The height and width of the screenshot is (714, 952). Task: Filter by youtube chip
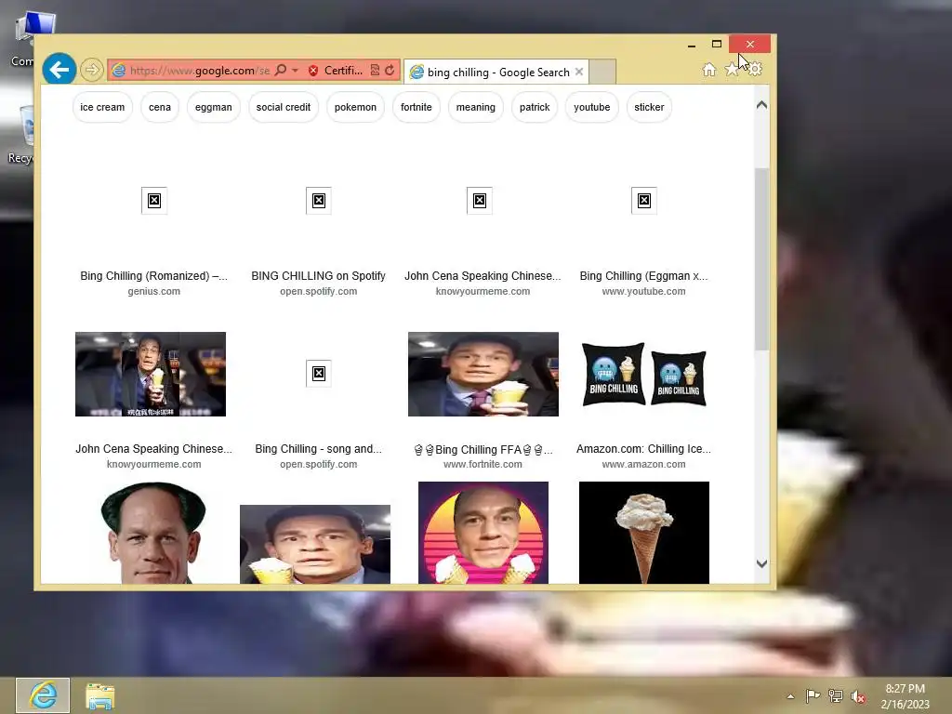(x=591, y=107)
